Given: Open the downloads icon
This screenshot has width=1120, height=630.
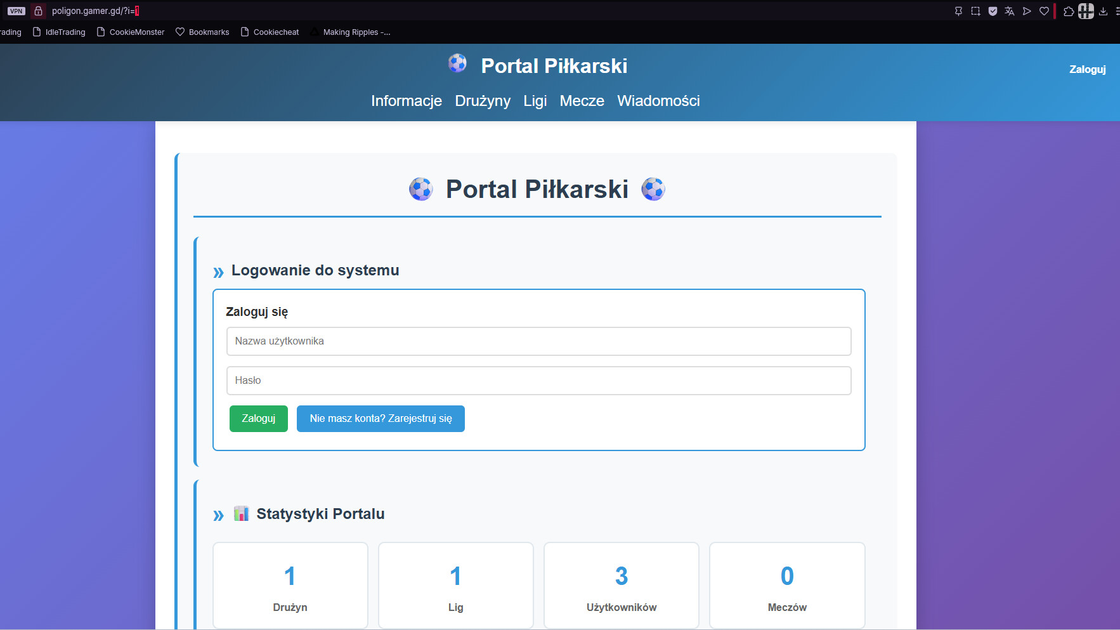Looking at the screenshot, I should point(1103,11).
